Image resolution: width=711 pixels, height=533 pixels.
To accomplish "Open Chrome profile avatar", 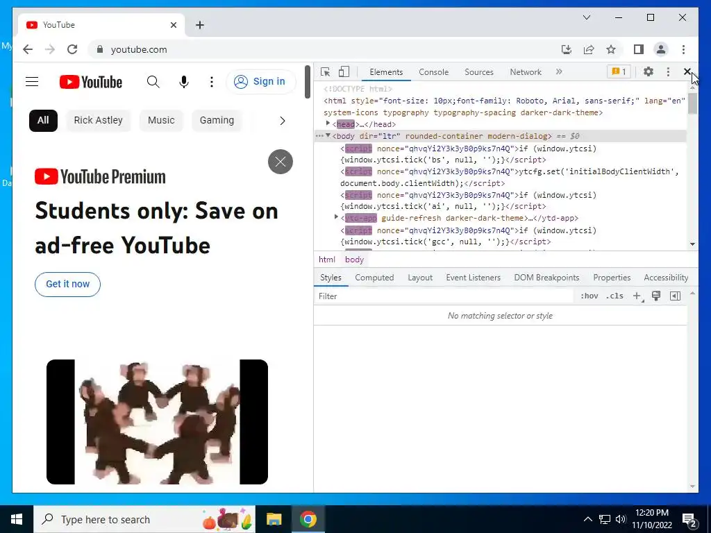I will pyautogui.click(x=661, y=49).
